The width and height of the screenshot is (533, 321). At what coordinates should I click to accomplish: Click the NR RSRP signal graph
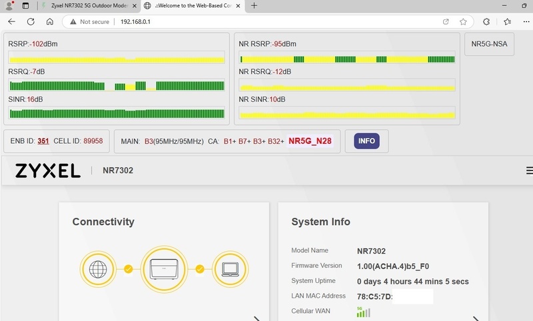click(346, 57)
